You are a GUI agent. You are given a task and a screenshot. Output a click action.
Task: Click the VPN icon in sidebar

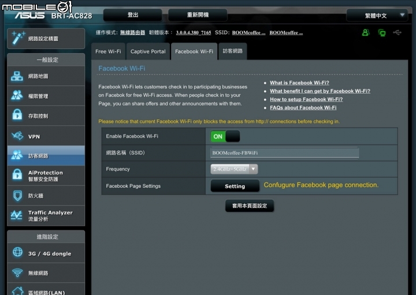coord(17,136)
